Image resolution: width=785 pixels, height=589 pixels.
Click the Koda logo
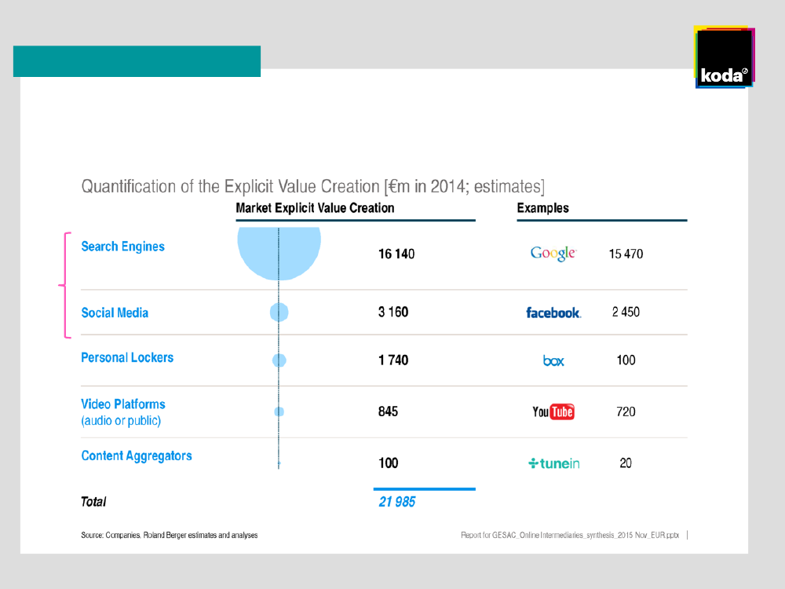point(723,59)
